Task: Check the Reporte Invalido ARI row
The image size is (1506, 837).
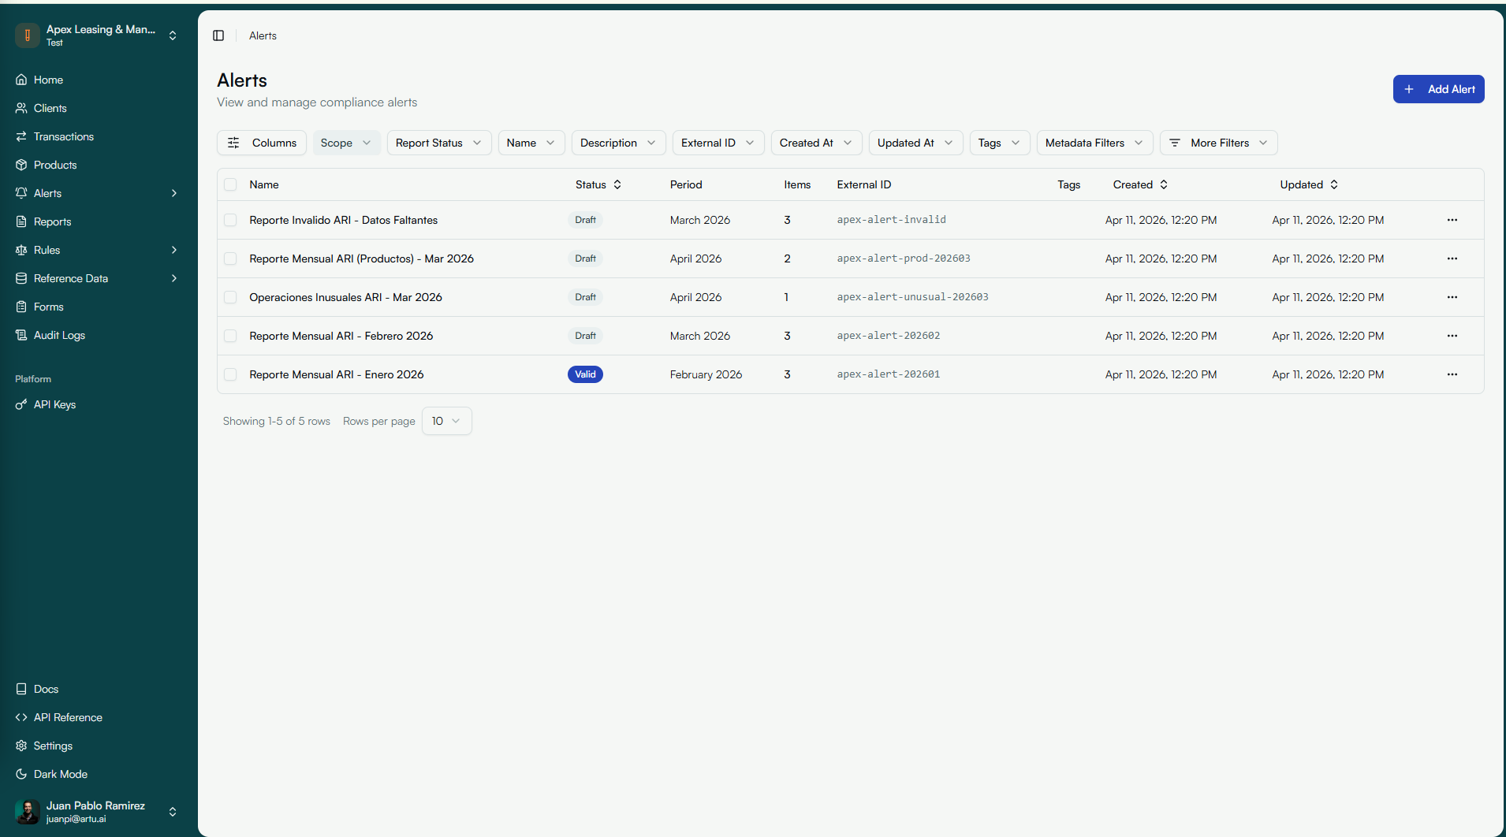Action: tap(230, 220)
